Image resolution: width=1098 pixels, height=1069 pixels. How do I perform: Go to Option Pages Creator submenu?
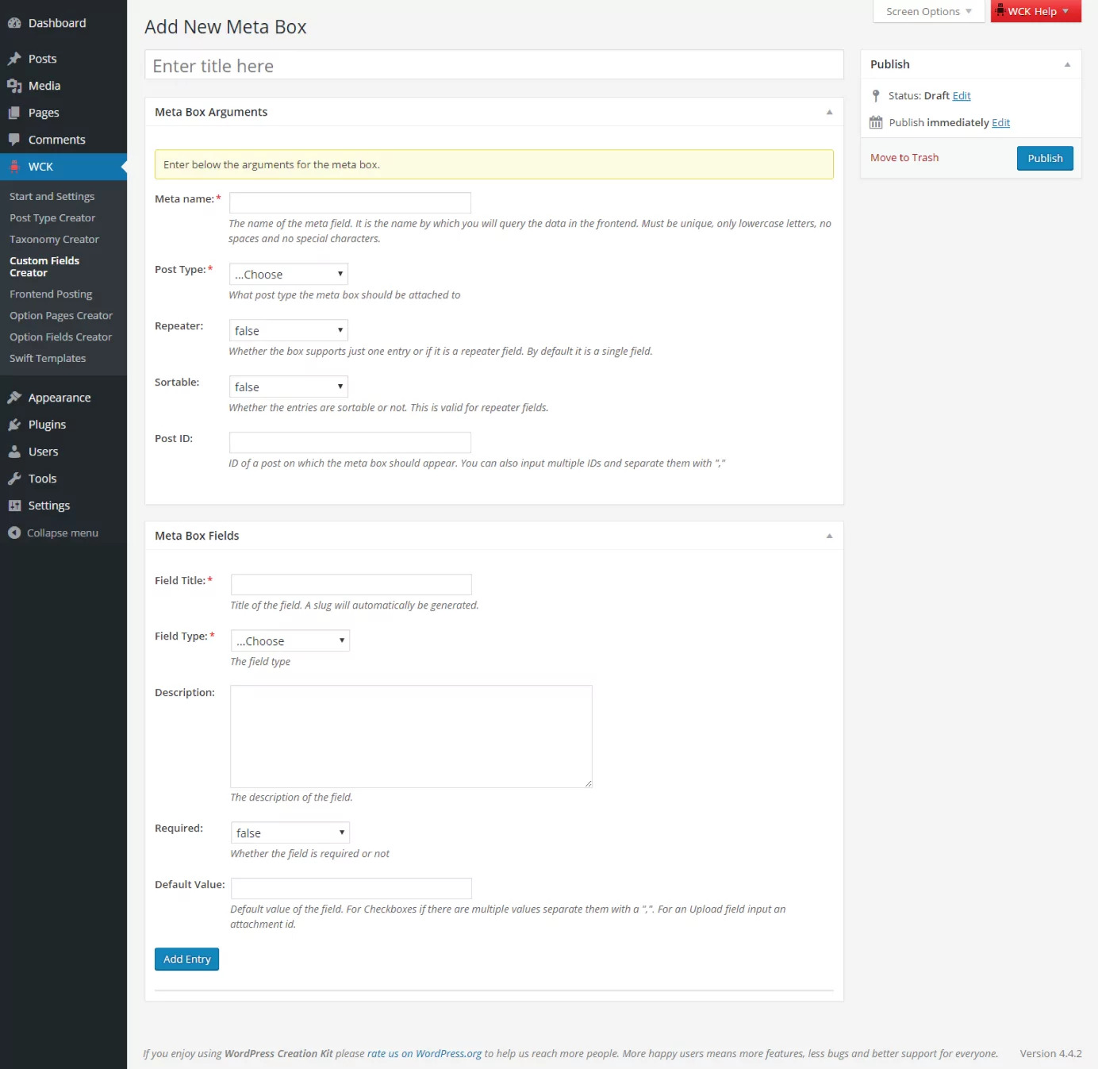click(61, 315)
